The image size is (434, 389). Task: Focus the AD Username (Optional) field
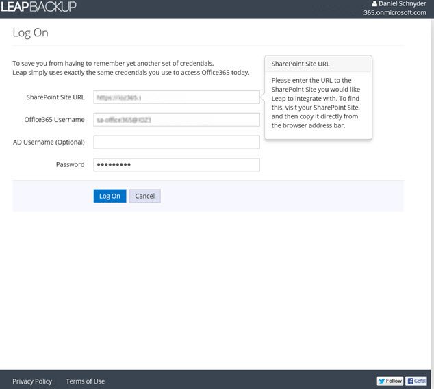coord(177,142)
